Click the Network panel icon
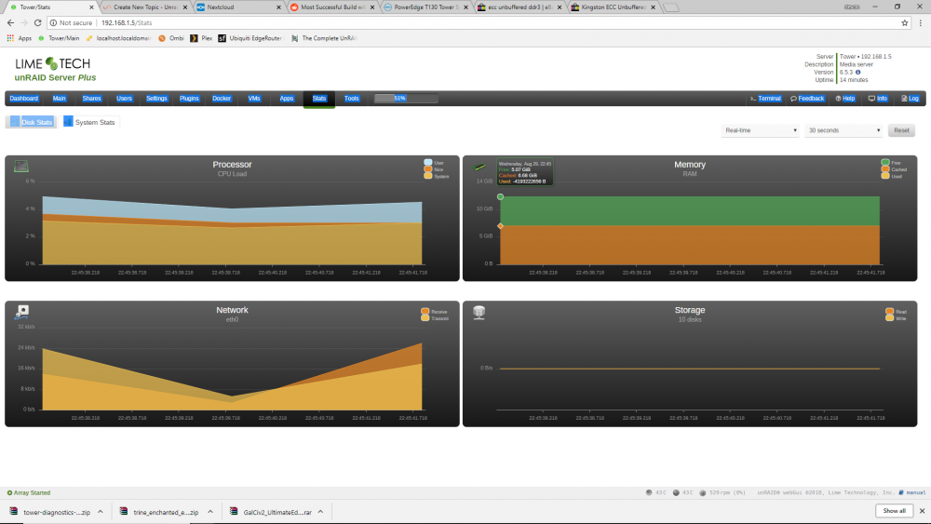Screen dimensions: 931x524 click(x=22, y=312)
